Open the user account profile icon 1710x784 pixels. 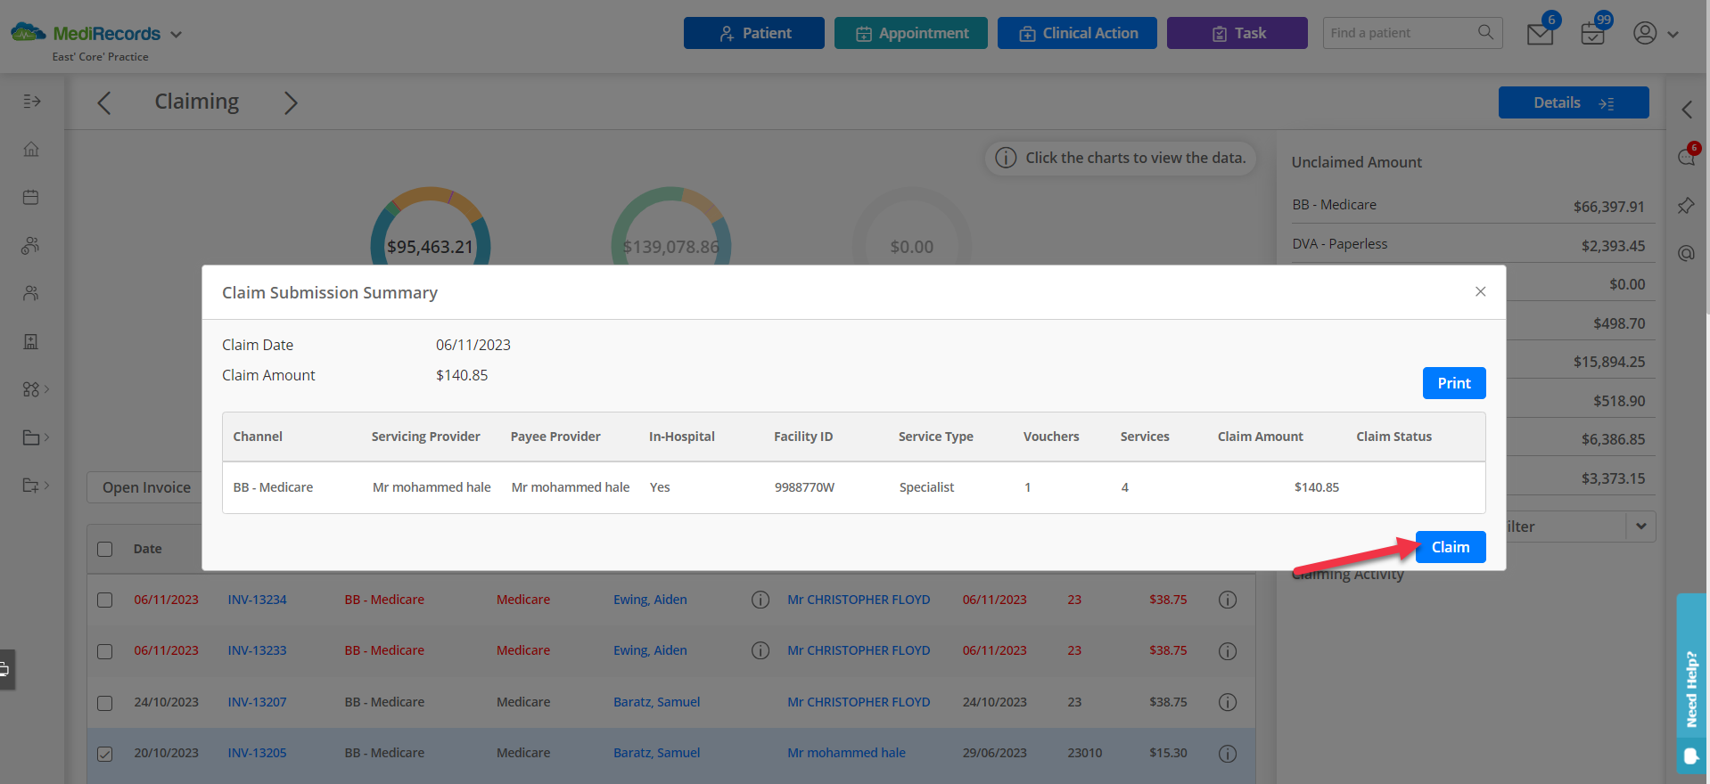pyautogui.click(x=1645, y=33)
